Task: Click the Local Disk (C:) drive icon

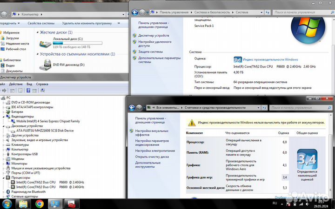Action: coord(45,44)
